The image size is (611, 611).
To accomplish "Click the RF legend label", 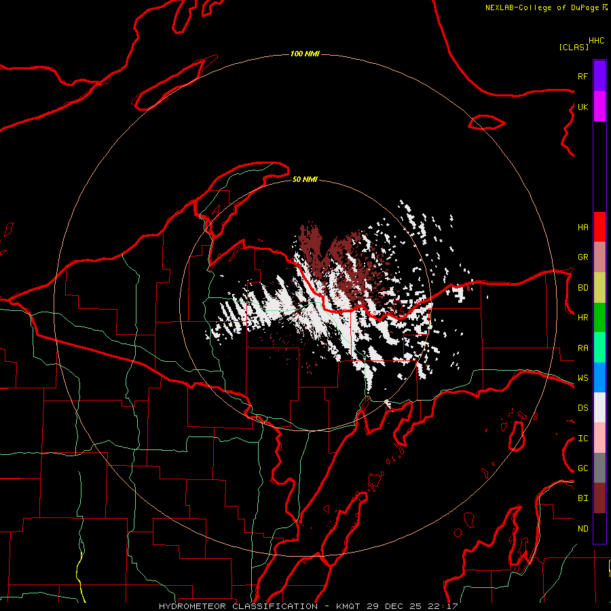I will [x=582, y=76].
